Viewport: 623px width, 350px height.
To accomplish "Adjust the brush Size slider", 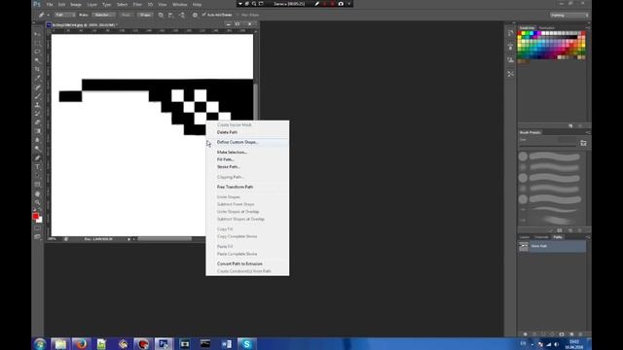I will click(548, 147).
